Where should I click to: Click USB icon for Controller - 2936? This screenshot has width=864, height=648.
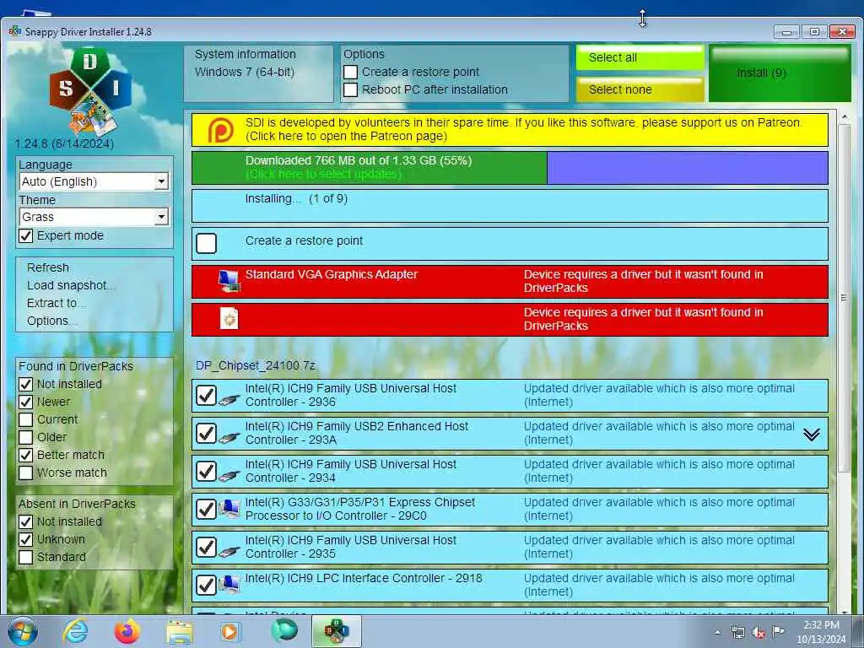[x=229, y=399]
